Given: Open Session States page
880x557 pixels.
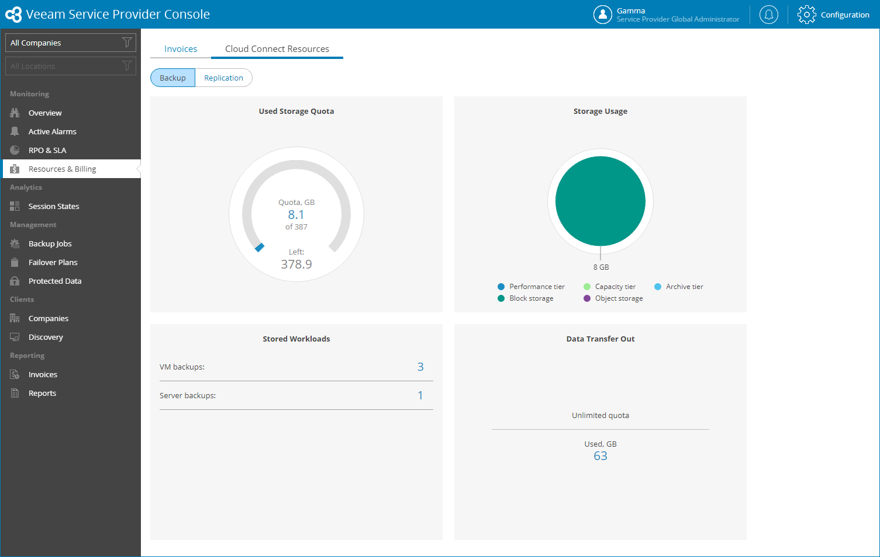Looking at the screenshot, I should 71,206.
